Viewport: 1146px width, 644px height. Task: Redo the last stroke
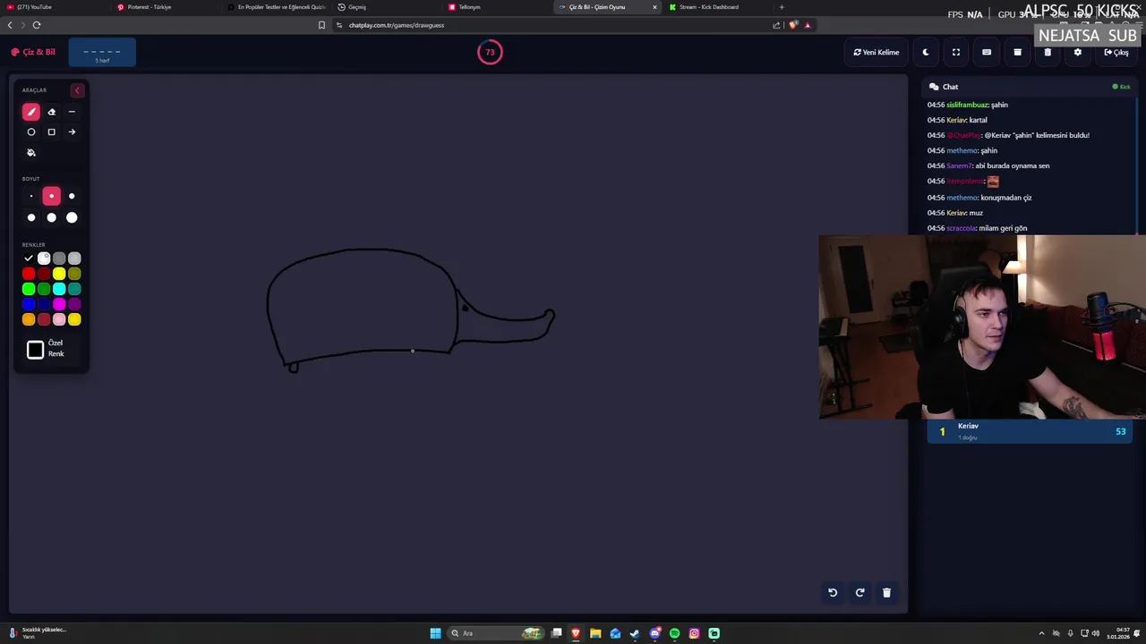[x=859, y=592]
